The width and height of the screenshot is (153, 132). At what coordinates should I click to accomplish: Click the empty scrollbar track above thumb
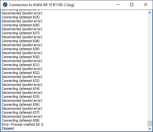point(150,68)
